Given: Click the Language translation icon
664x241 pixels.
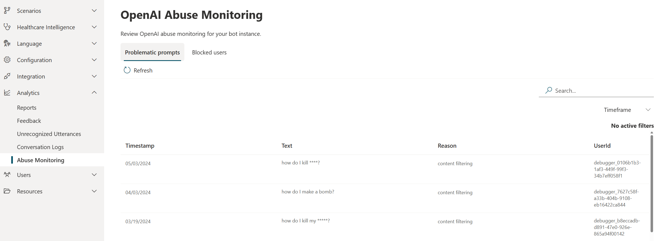Looking at the screenshot, I should coord(7,43).
